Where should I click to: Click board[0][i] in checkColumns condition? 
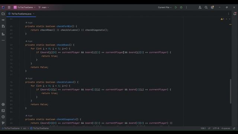pos(49,90)
